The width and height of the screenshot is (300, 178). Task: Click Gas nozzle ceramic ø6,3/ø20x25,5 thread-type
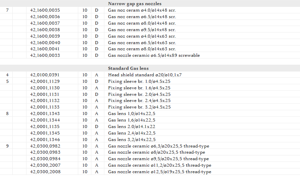click(158, 146)
